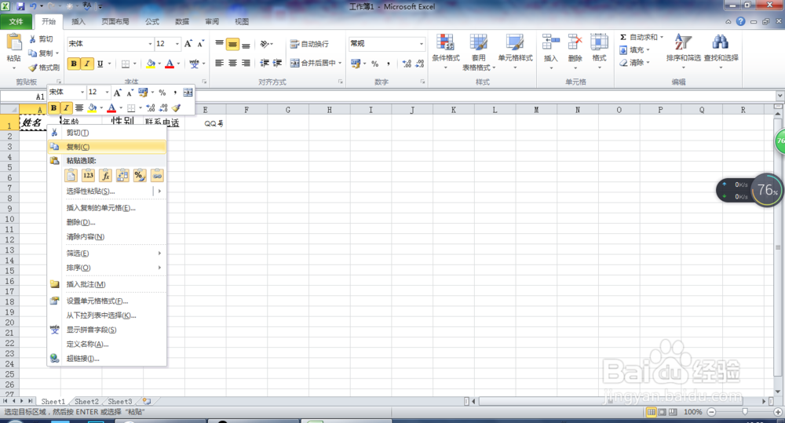
Task: Choose Format Cells (设置单元格格式) menu item
Action: tap(107, 301)
